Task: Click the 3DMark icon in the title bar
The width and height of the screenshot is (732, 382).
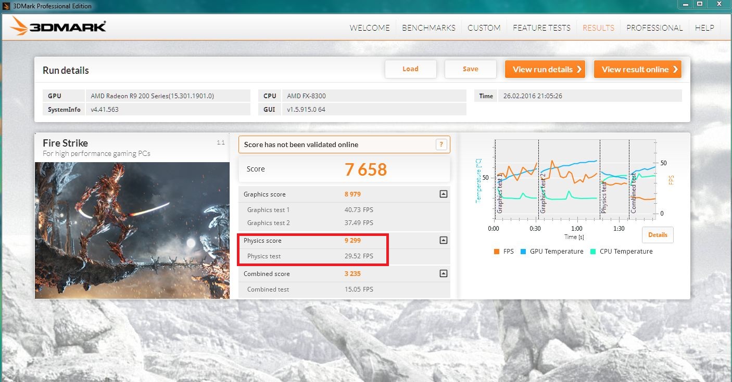Action: pyautogui.click(x=7, y=6)
